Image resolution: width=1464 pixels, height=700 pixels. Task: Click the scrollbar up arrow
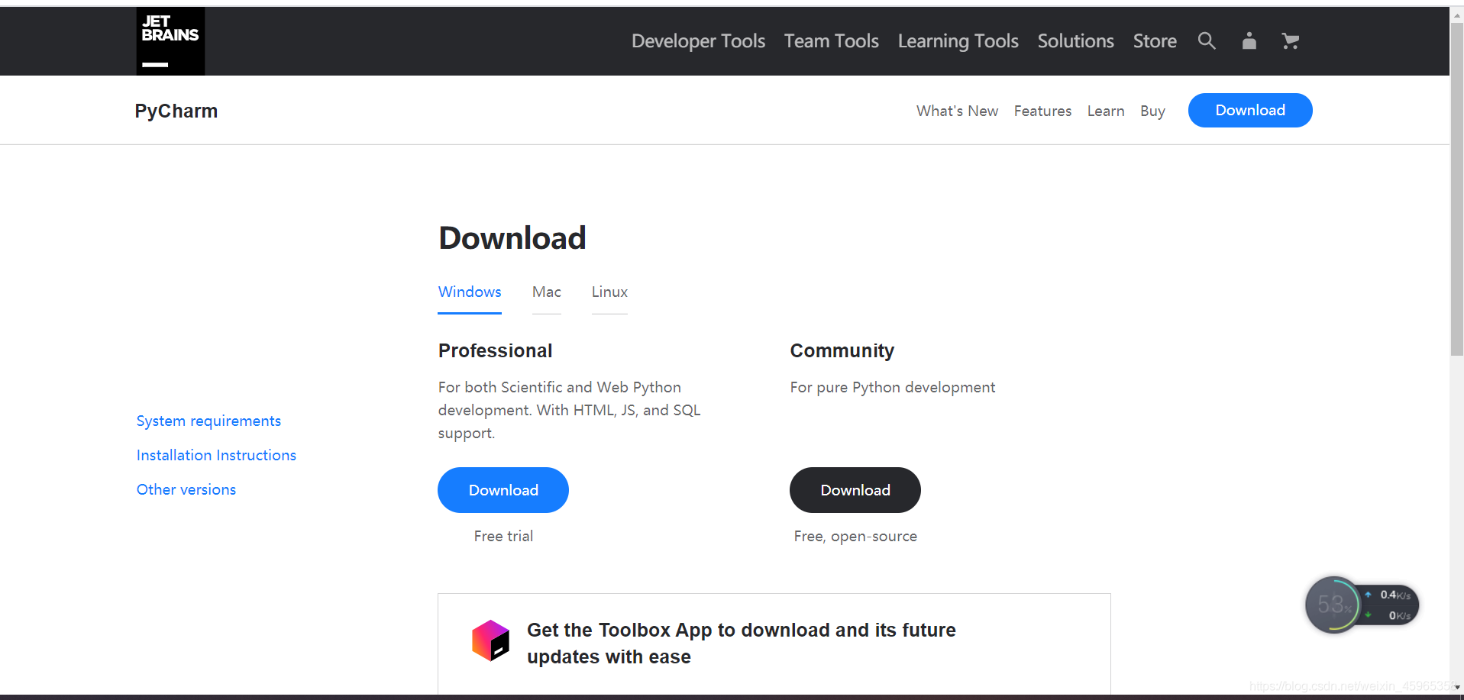(1457, 15)
